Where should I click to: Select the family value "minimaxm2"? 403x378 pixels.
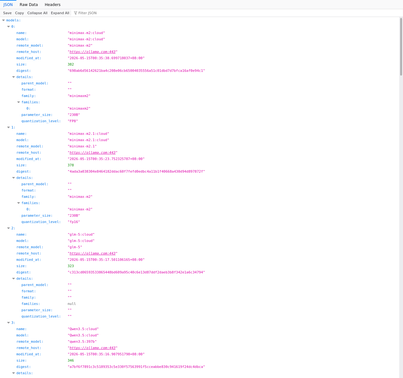click(x=79, y=96)
